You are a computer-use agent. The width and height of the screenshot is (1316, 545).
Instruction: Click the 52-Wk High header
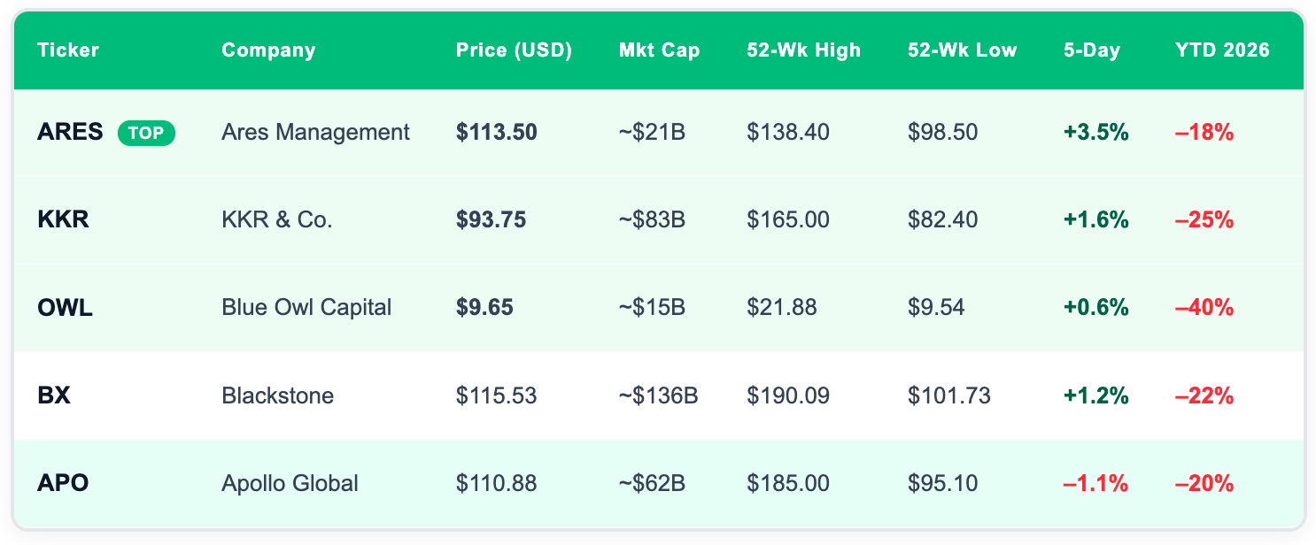(803, 50)
